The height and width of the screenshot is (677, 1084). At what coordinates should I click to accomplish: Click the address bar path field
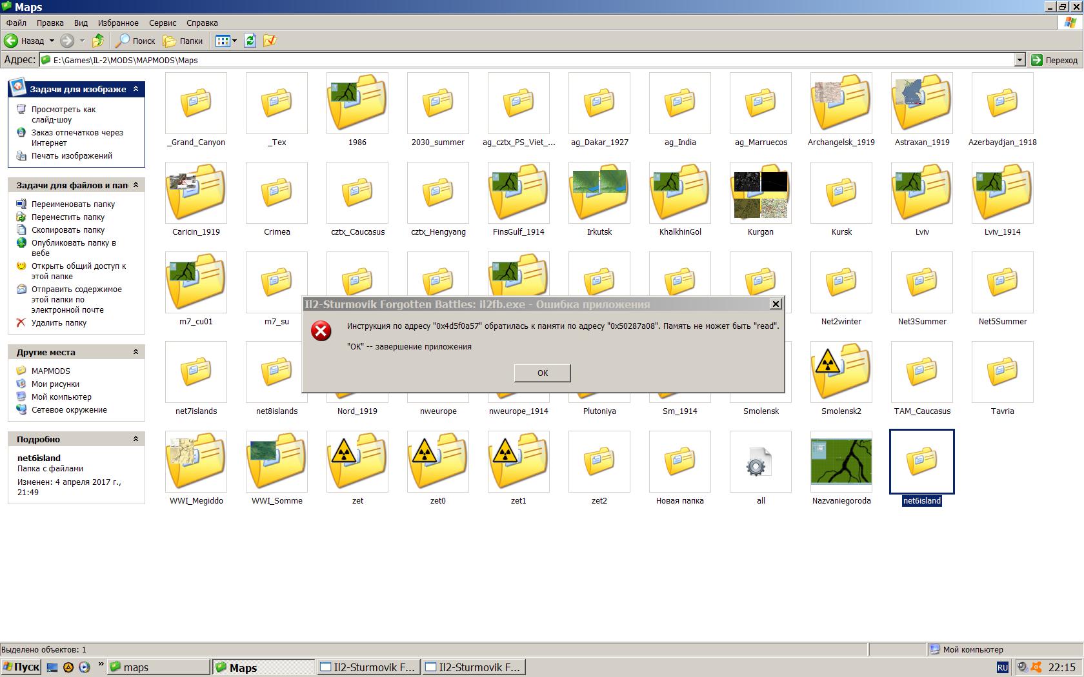tap(527, 60)
